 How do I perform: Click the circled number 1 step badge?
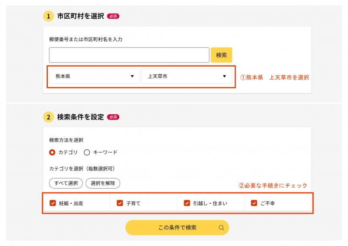point(48,17)
